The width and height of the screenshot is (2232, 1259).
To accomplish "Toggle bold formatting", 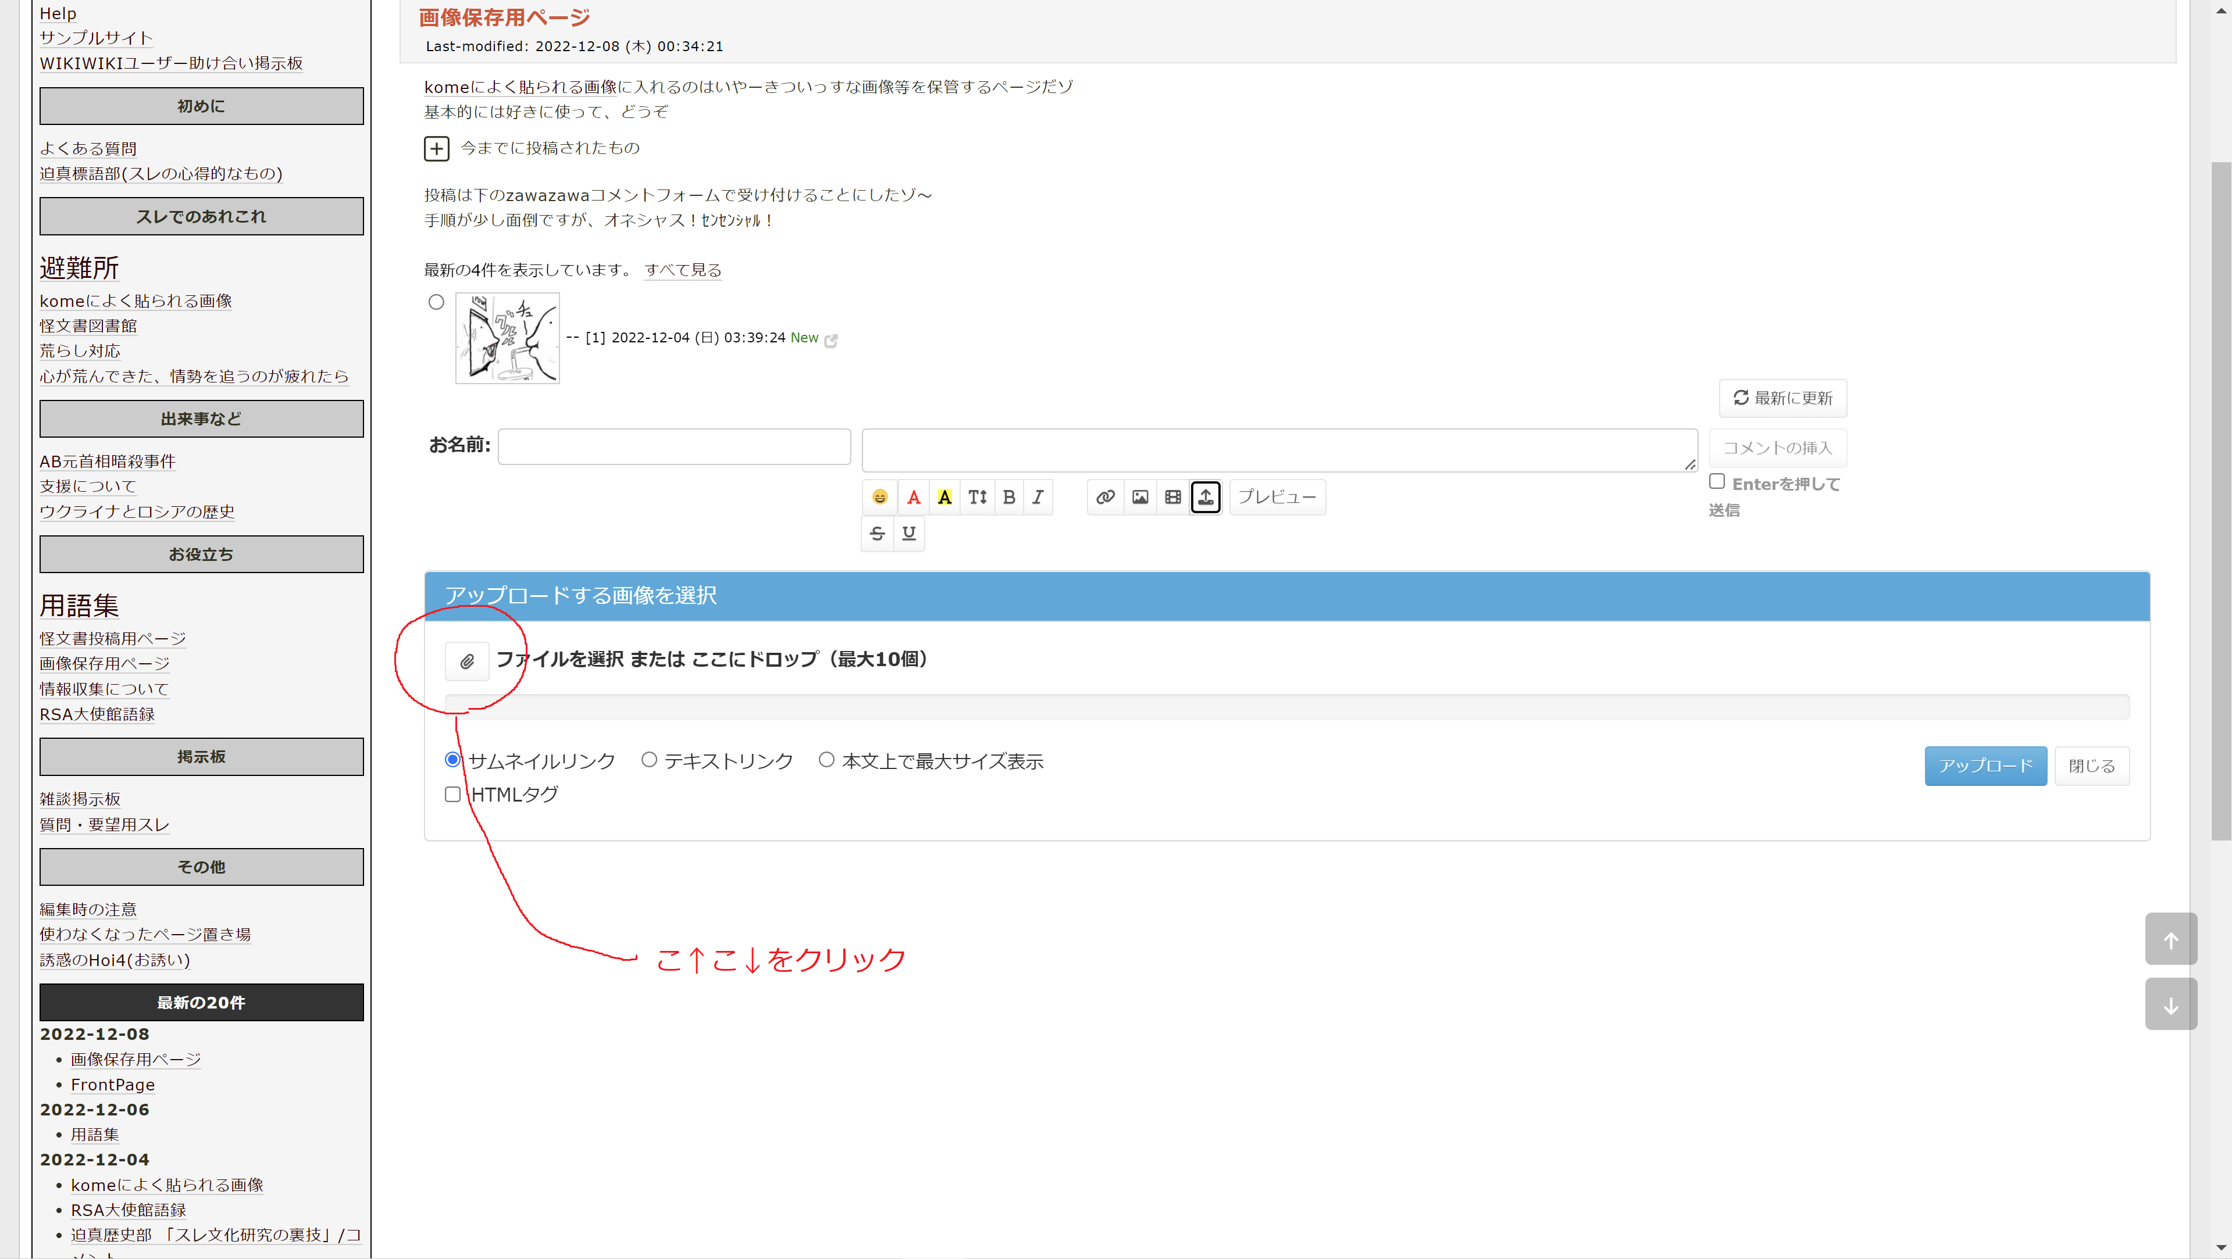I will click(x=1008, y=497).
